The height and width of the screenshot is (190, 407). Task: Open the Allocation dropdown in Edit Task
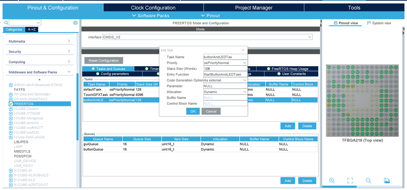244,92
